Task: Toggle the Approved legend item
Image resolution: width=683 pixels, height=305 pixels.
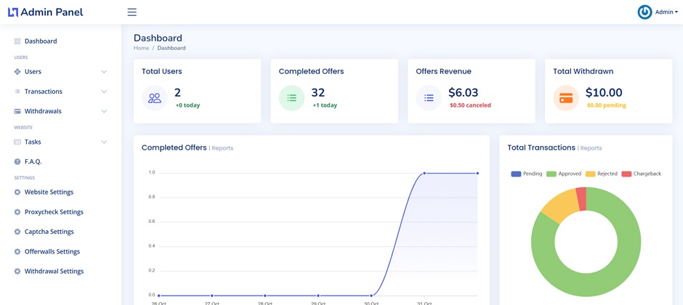Action: pos(564,174)
